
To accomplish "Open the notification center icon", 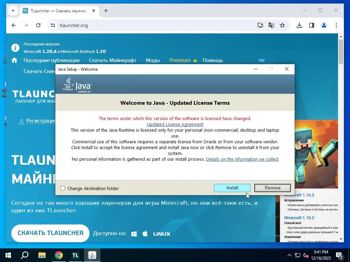I will (x=339, y=256).
